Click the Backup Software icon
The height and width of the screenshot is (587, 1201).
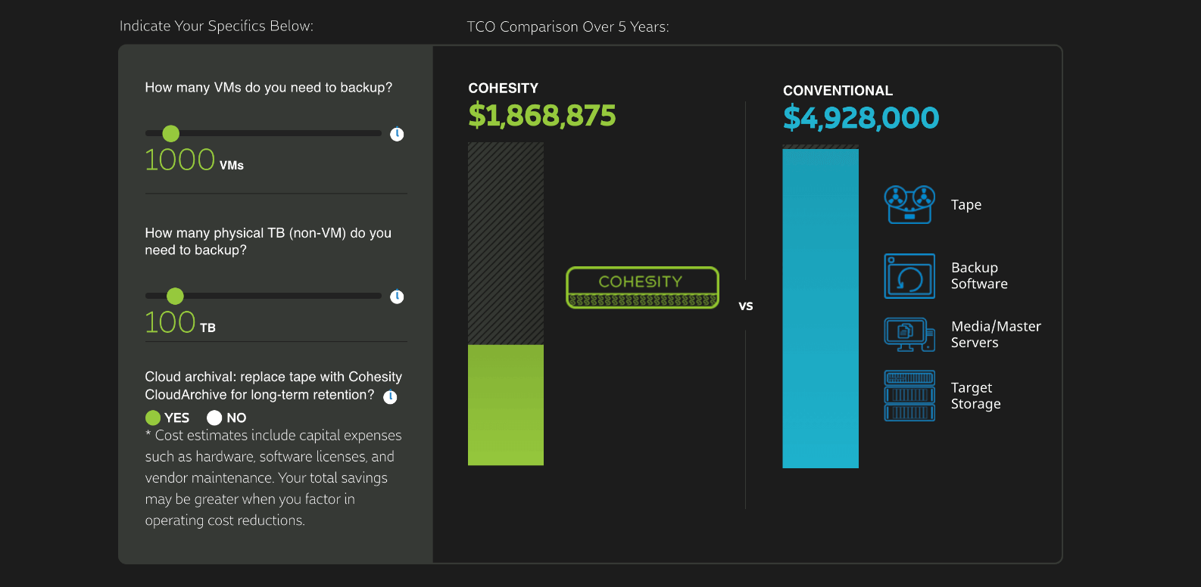click(x=909, y=276)
